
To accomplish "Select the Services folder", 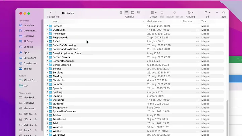I will point(135,72).
